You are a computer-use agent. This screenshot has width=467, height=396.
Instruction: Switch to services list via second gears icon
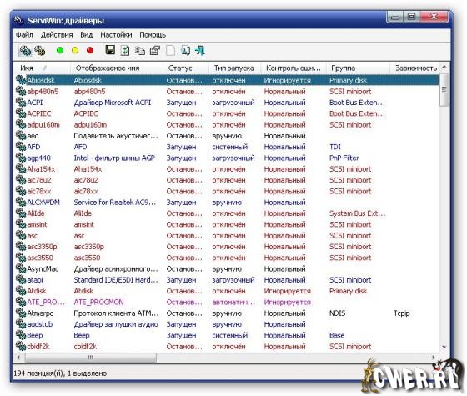click(x=40, y=51)
